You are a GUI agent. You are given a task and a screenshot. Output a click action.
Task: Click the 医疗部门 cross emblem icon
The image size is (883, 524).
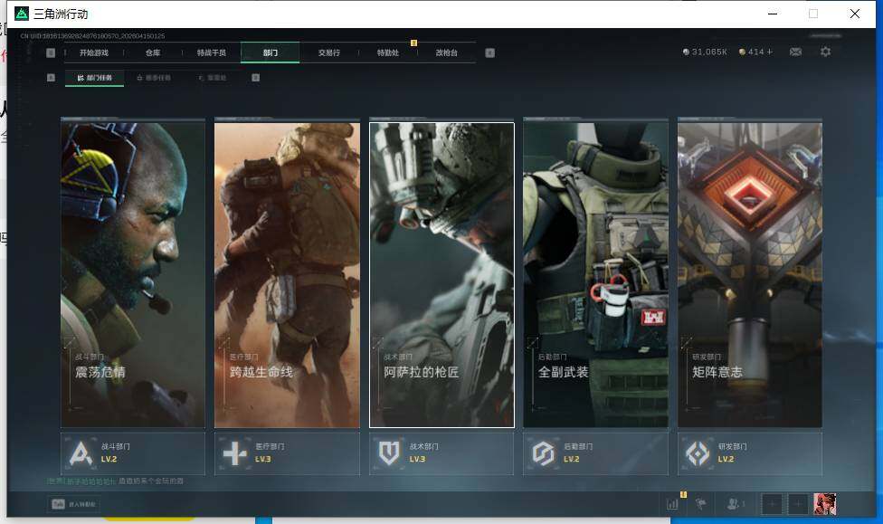click(x=235, y=453)
